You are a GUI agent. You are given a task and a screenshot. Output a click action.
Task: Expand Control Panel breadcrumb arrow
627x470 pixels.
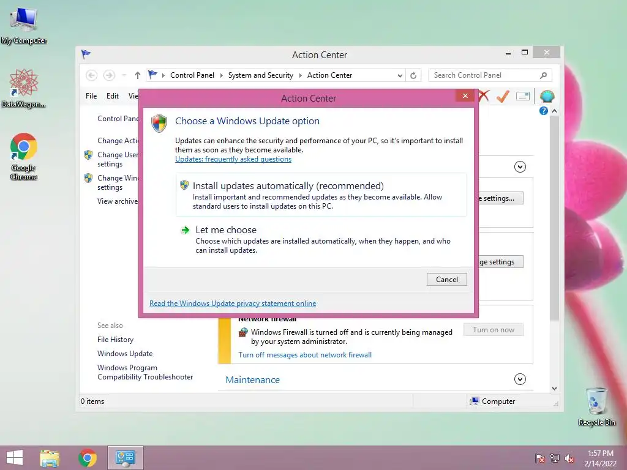click(221, 75)
